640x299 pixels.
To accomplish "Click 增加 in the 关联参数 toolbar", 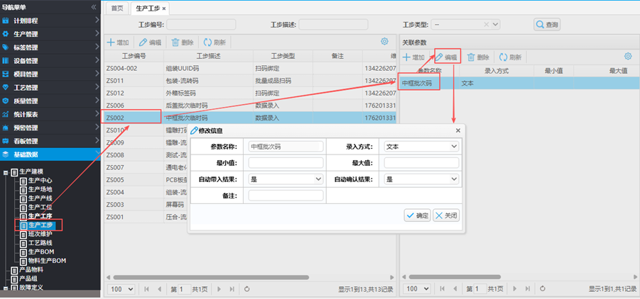I will (x=414, y=57).
